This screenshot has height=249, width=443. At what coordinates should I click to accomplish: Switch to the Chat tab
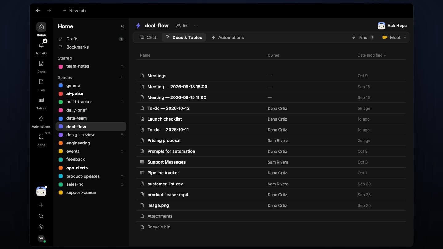[148, 38]
